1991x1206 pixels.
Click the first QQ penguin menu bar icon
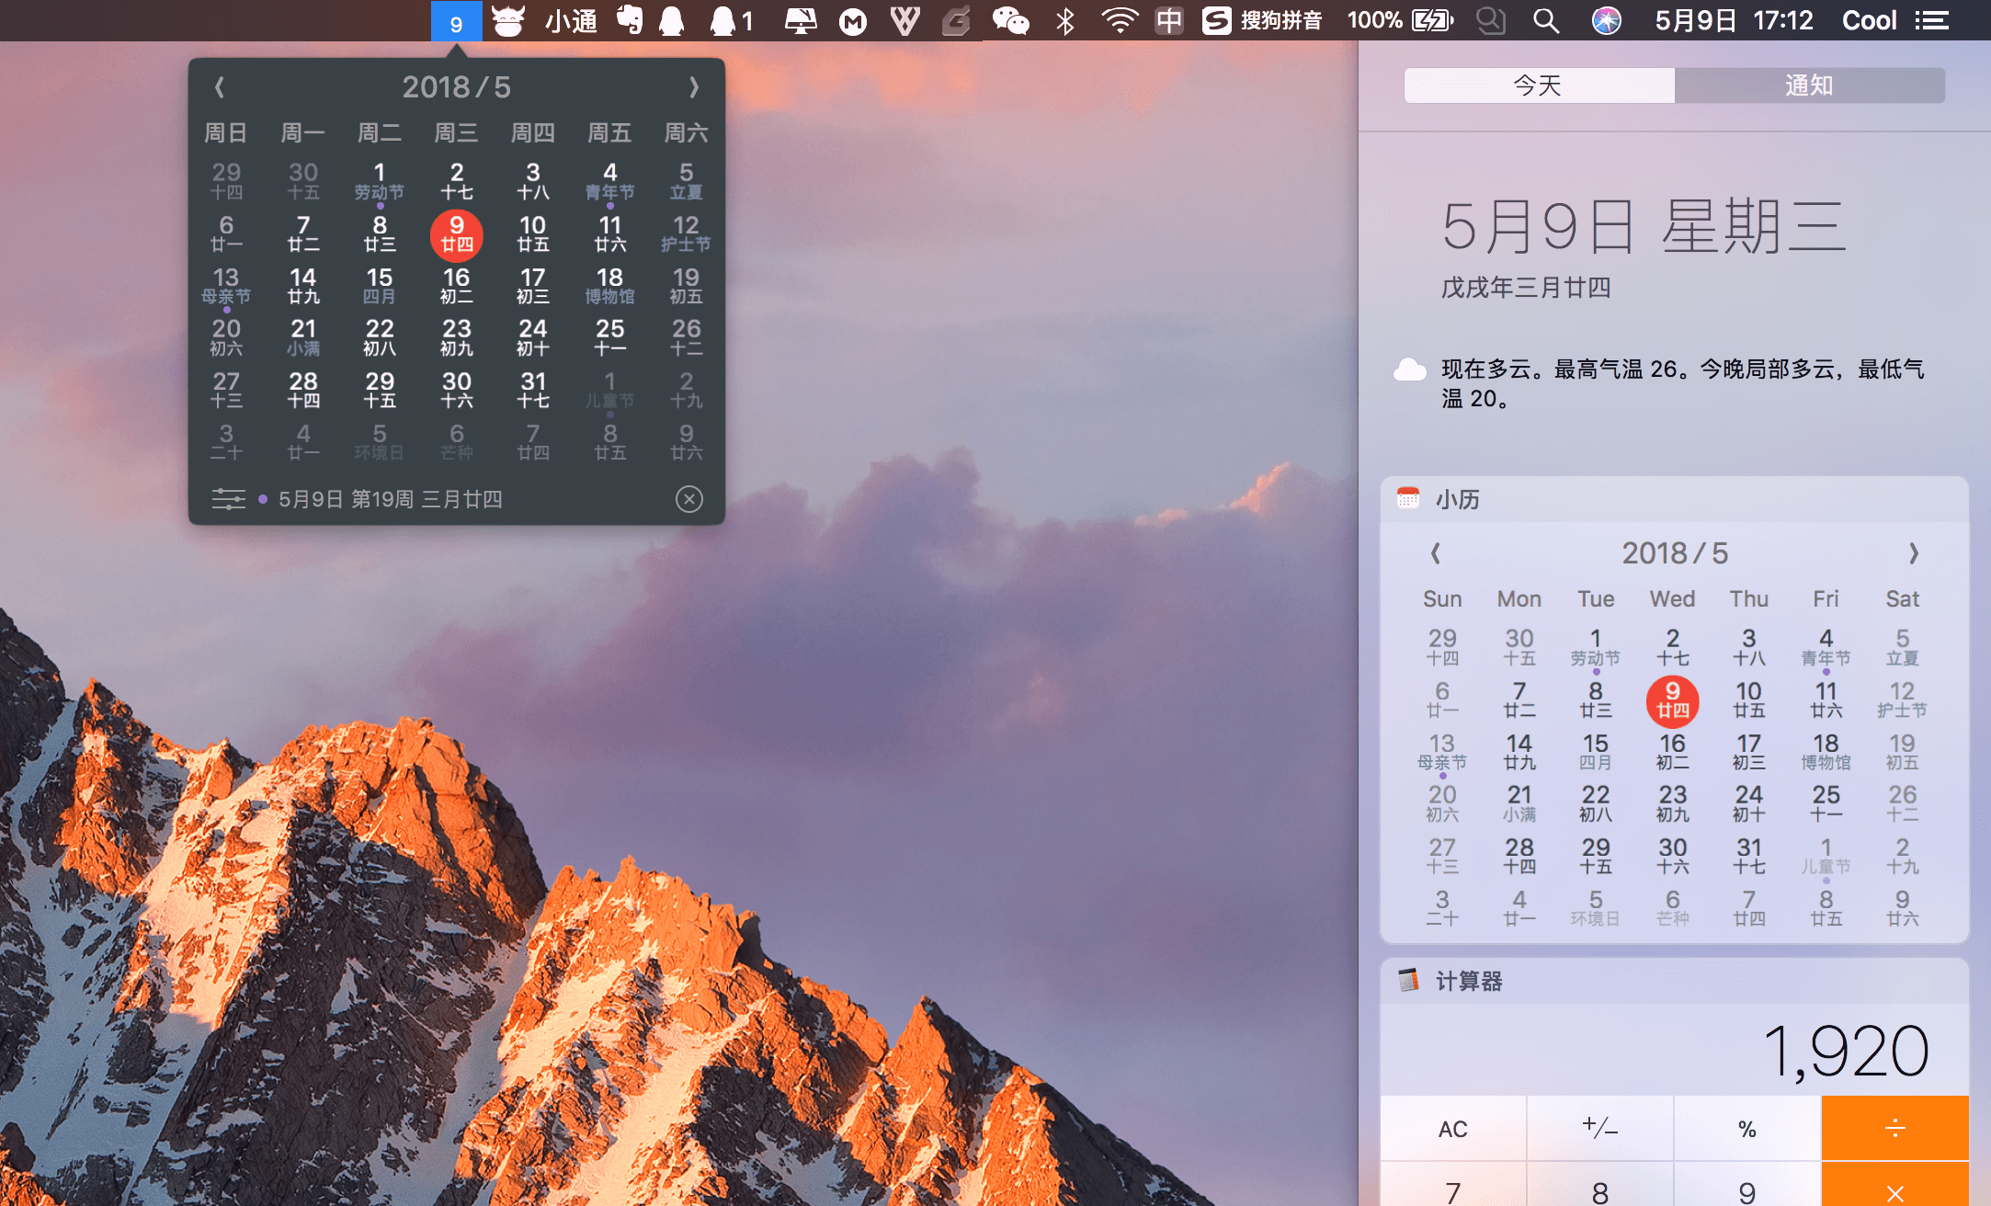(672, 21)
